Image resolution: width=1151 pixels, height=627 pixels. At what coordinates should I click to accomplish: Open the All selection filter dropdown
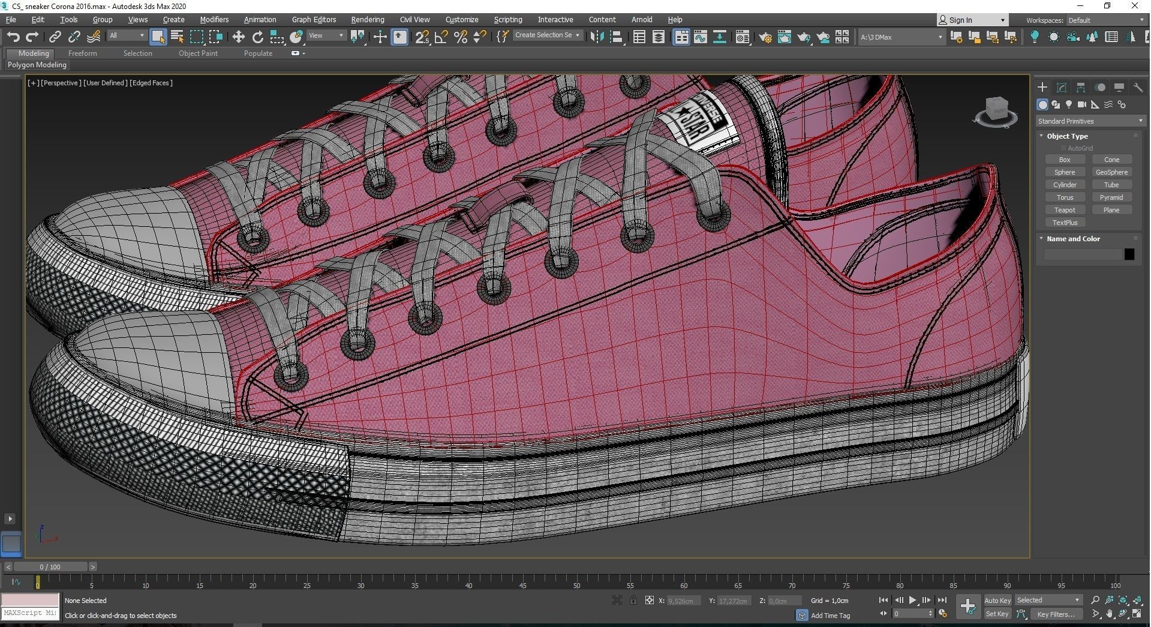click(127, 36)
